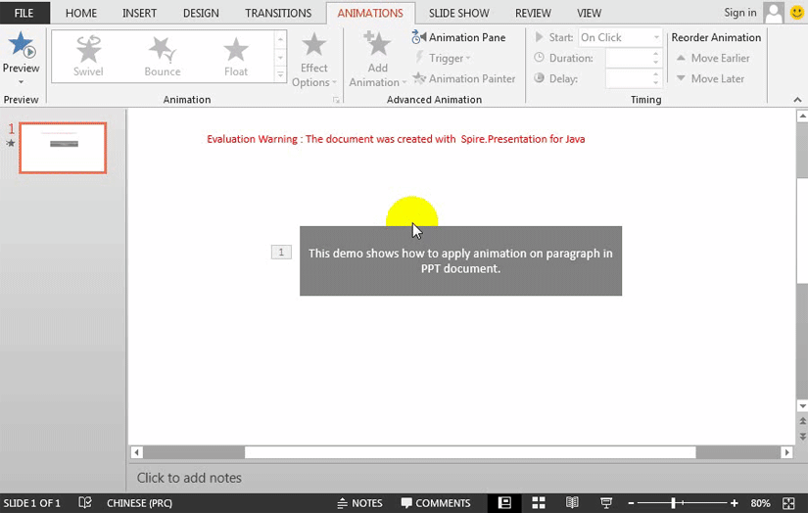Activate the Animation Painter
808x513 pixels.
pos(464,78)
